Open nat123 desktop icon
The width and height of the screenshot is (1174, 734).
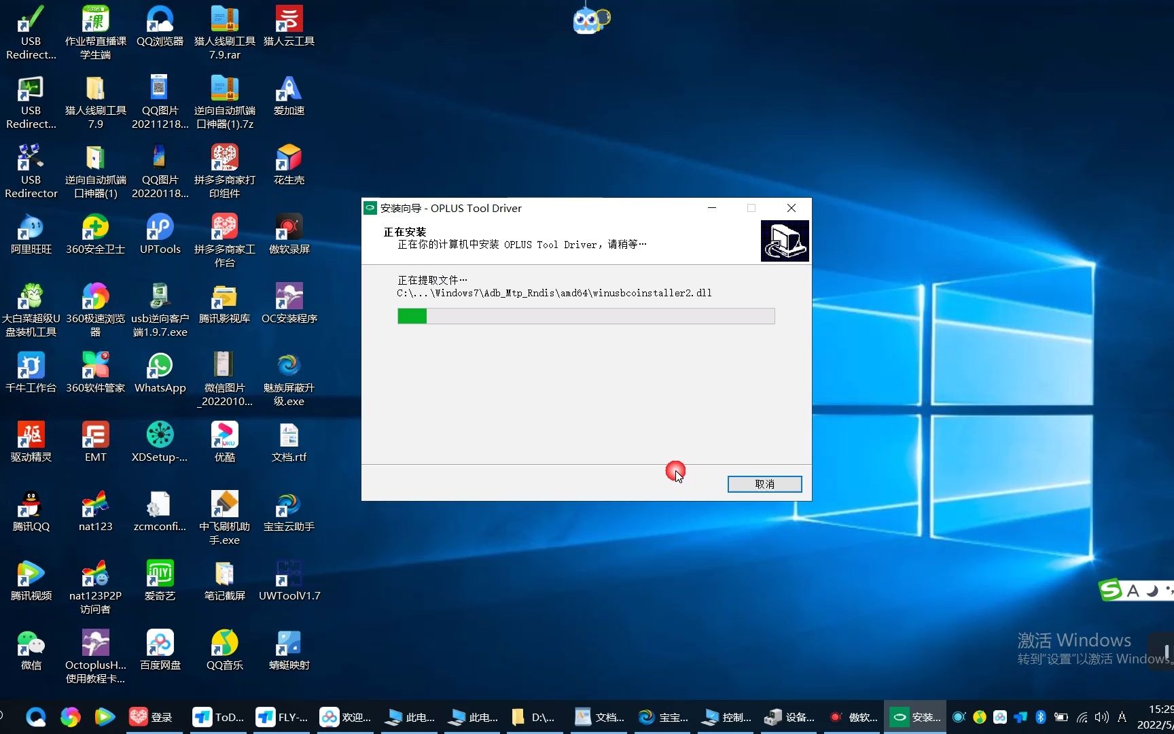pos(95,511)
